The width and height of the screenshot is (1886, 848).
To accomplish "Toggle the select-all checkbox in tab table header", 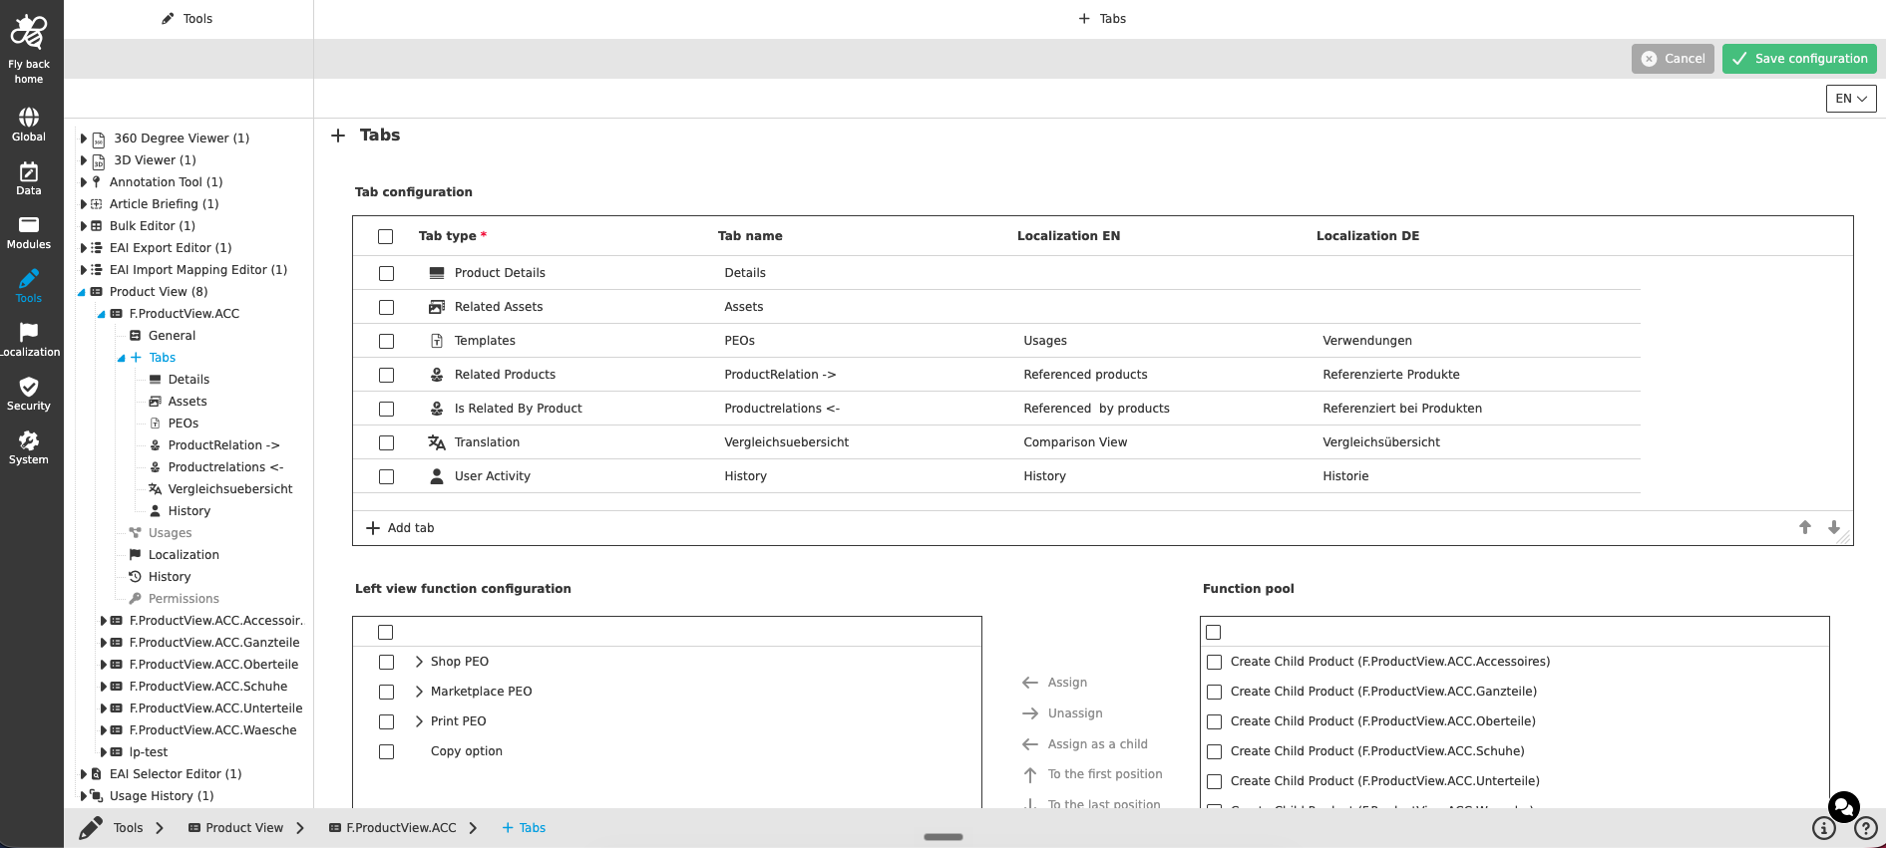I will pos(386,237).
